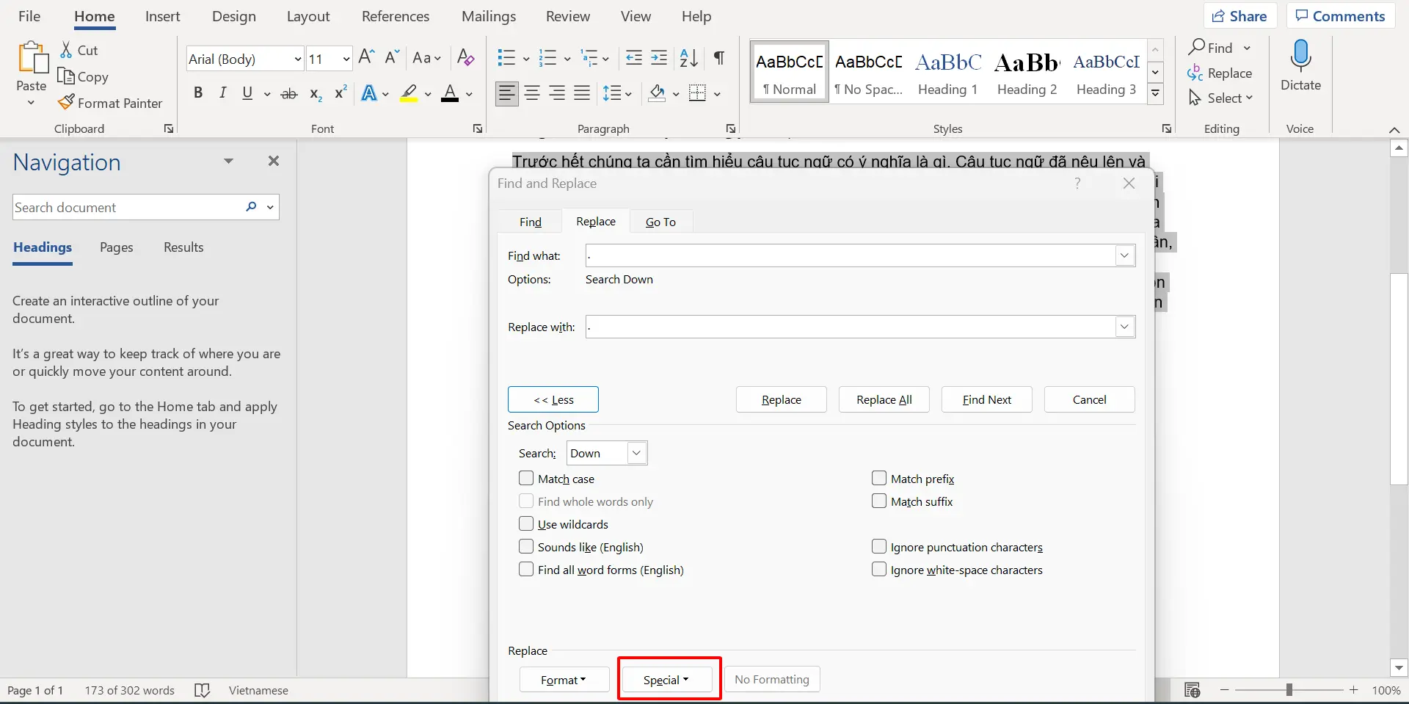Adjust the zoom slider handle
The height and width of the screenshot is (704, 1409).
click(1289, 690)
